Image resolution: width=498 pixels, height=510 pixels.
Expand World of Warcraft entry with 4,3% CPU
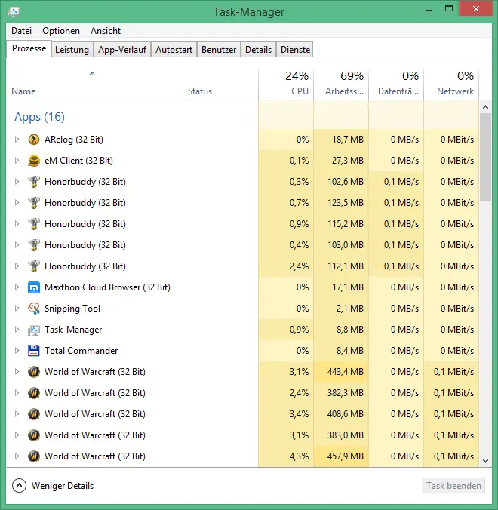coord(17,456)
